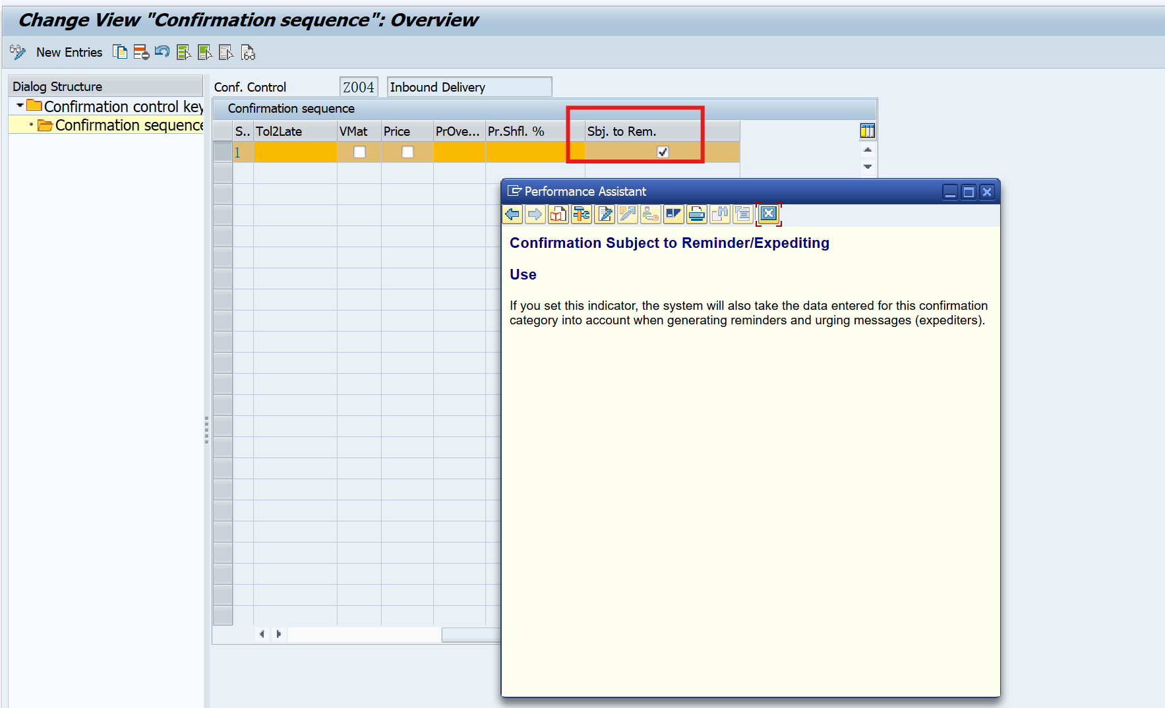Image resolution: width=1165 pixels, height=708 pixels.
Task: Click the pencil-and-notes icon in the assistant toolbar
Action: point(628,214)
